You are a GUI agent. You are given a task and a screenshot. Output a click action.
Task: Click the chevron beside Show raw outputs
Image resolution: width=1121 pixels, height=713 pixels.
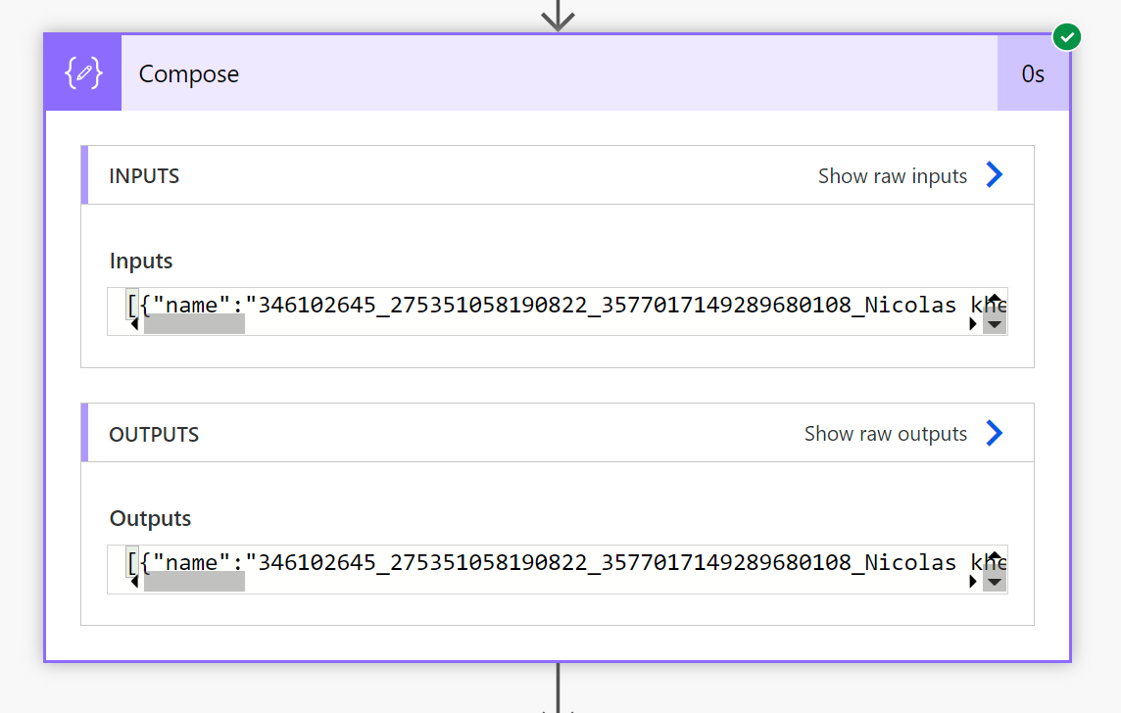995,433
